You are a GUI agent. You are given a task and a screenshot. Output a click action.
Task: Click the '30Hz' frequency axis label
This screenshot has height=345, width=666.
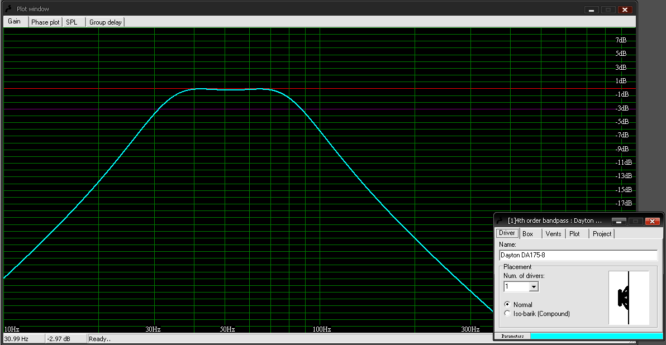tap(153, 329)
